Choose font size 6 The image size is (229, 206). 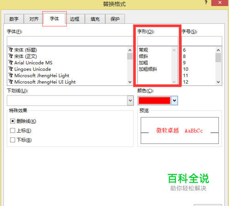point(184,50)
